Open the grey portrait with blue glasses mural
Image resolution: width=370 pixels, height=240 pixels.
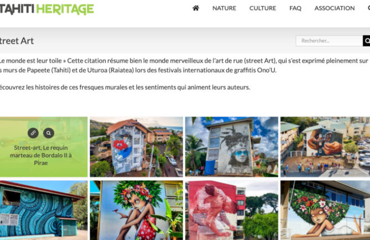(232, 147)
